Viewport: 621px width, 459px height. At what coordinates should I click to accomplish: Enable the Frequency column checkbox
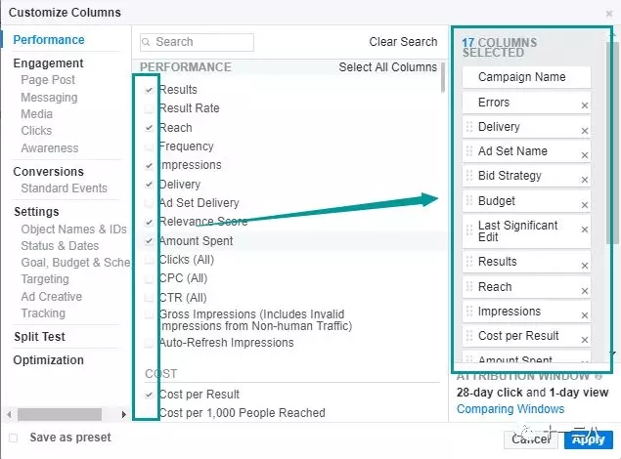coord(149,146)
